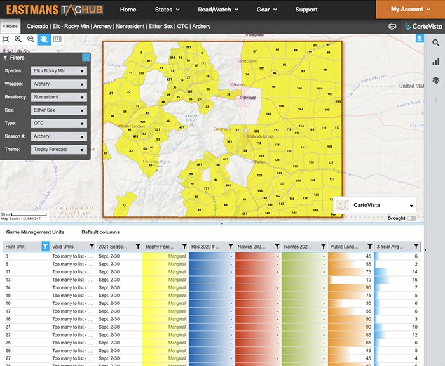Open the Gear menu
This screenshot has height=366, width=445.
(x=266, y=10)
